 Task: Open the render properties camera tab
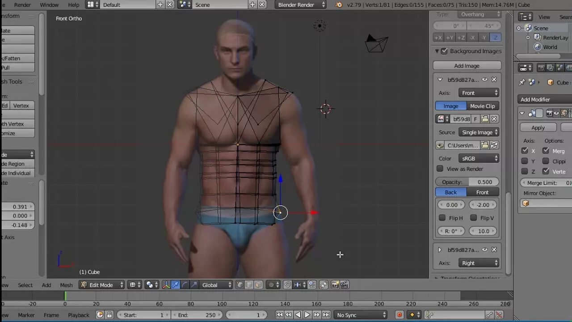tap(541, 68)
